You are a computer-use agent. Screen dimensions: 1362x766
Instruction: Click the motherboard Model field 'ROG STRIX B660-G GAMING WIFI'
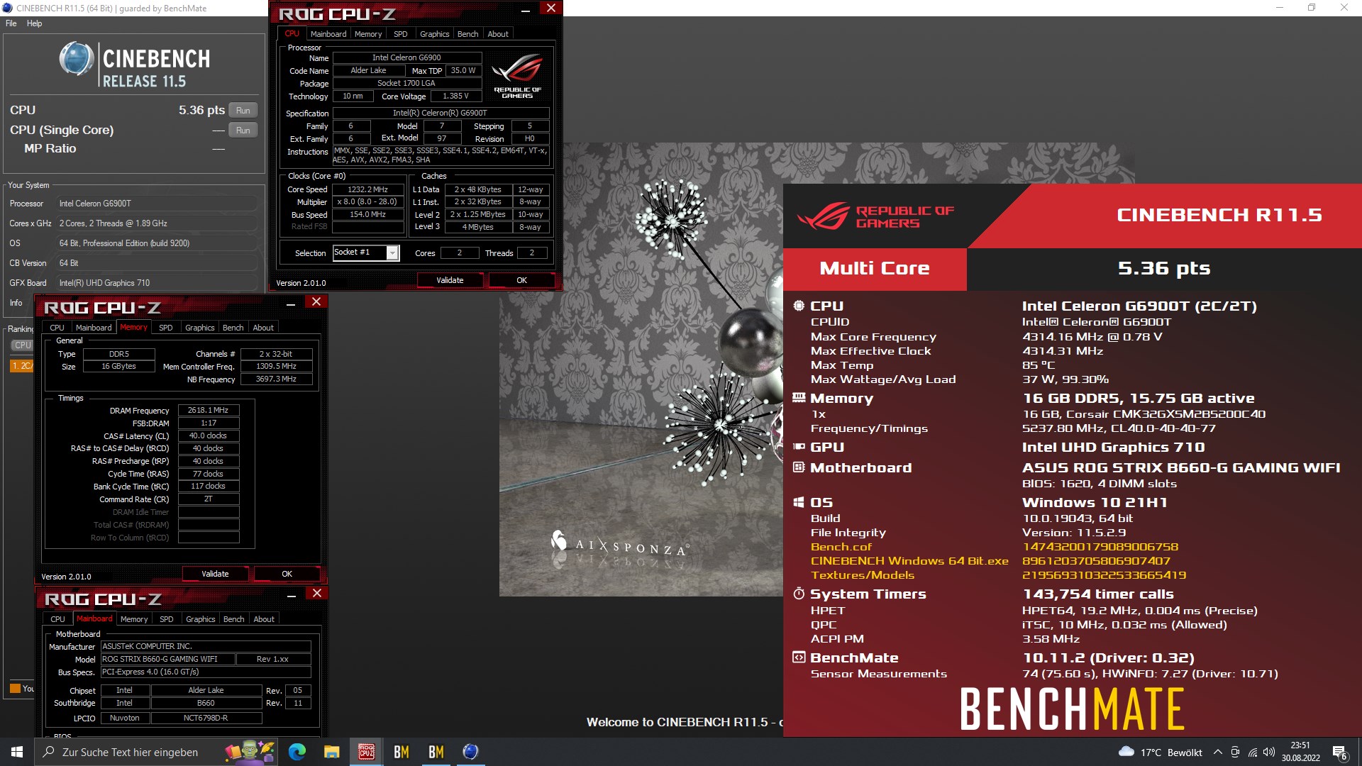[167, 660]
